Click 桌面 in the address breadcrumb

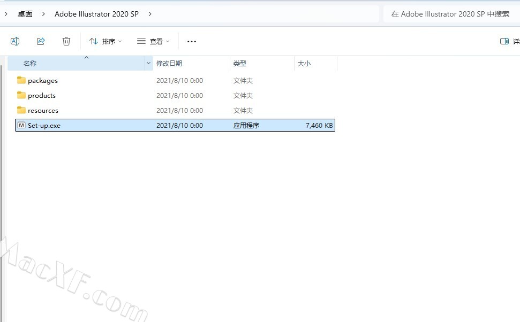point(25,14)
